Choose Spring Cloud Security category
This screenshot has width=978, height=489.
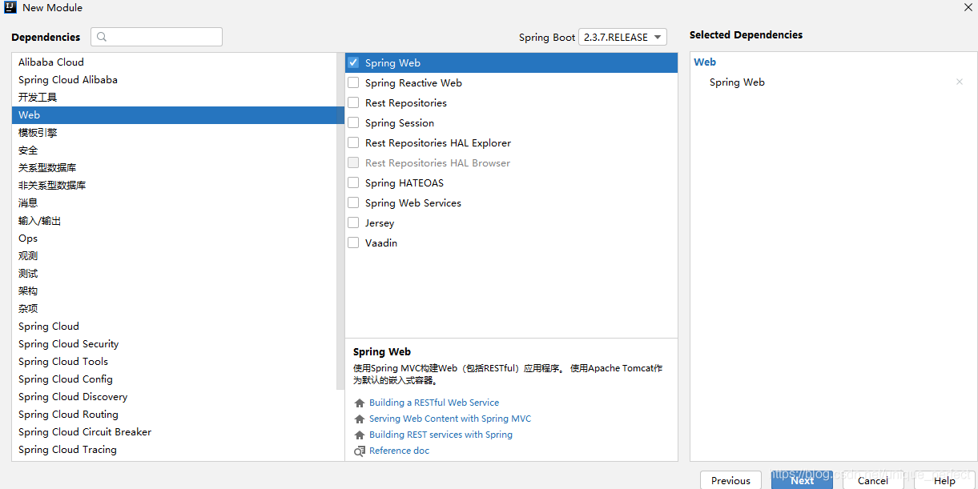69,344
